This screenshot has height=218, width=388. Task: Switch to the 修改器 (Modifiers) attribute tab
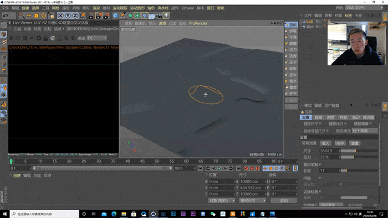coord(368,117)
